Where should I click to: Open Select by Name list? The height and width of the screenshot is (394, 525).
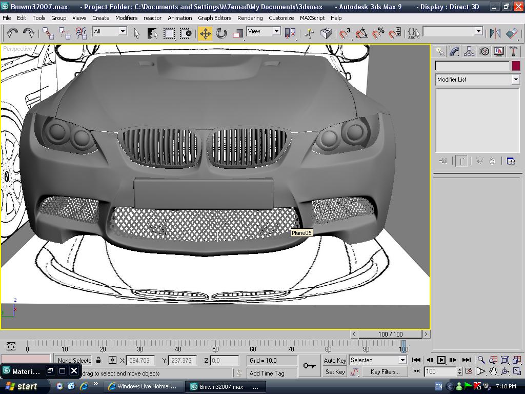(152, 33)
